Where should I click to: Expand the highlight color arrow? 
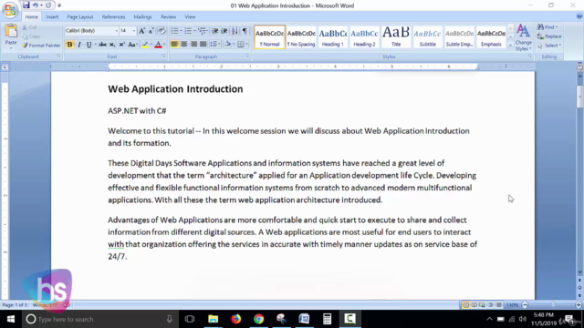coord(151,45)
